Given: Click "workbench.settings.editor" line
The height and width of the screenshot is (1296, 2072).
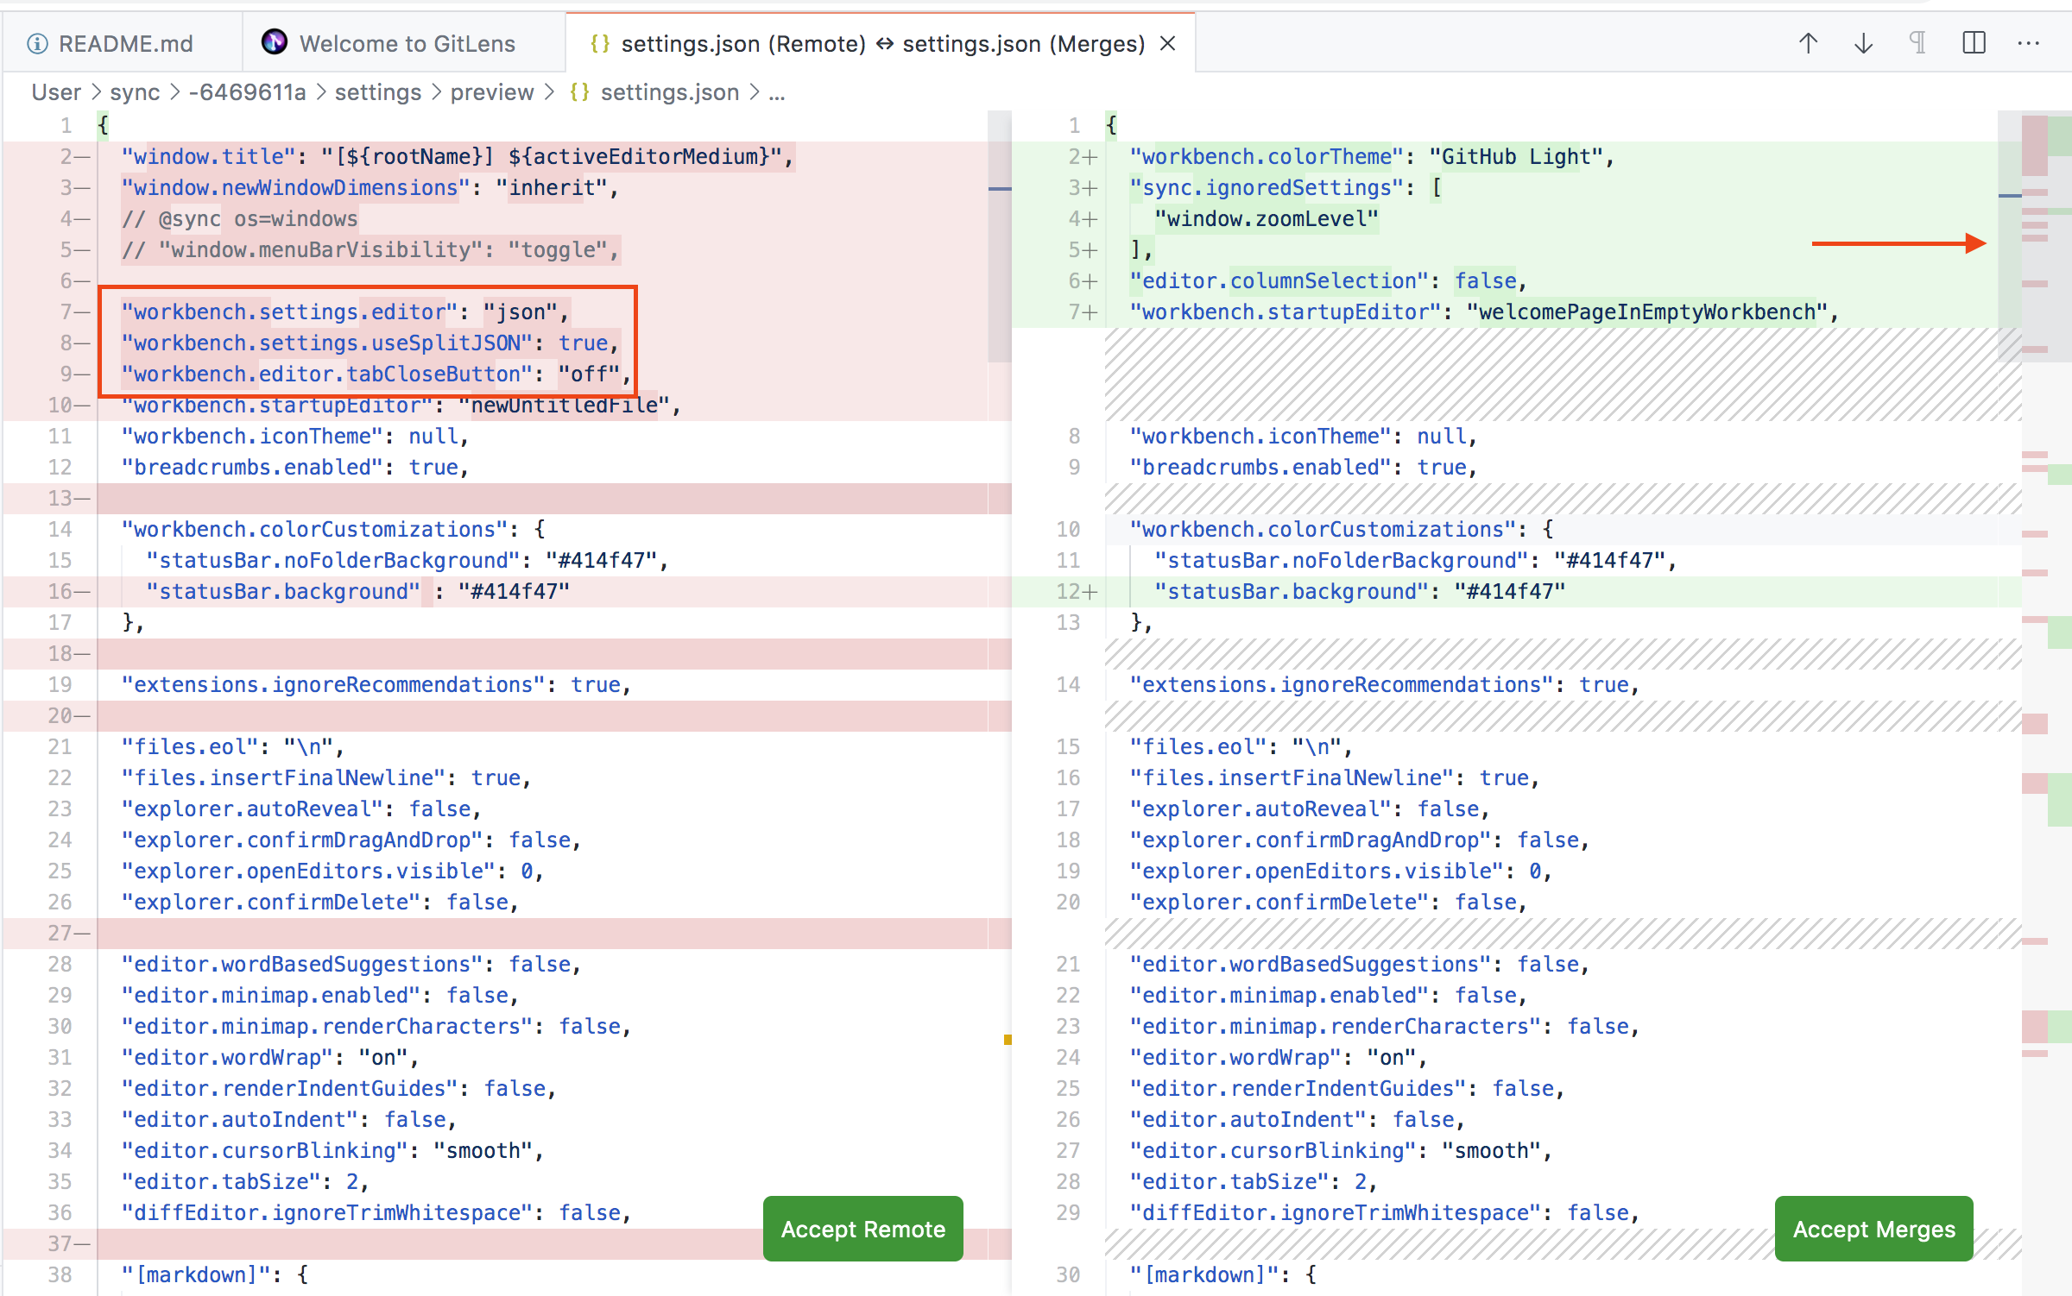Looking at the screenshot, I should click(344, 311).
